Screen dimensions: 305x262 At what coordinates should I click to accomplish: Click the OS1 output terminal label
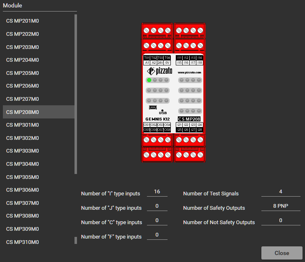click(147, 125)
